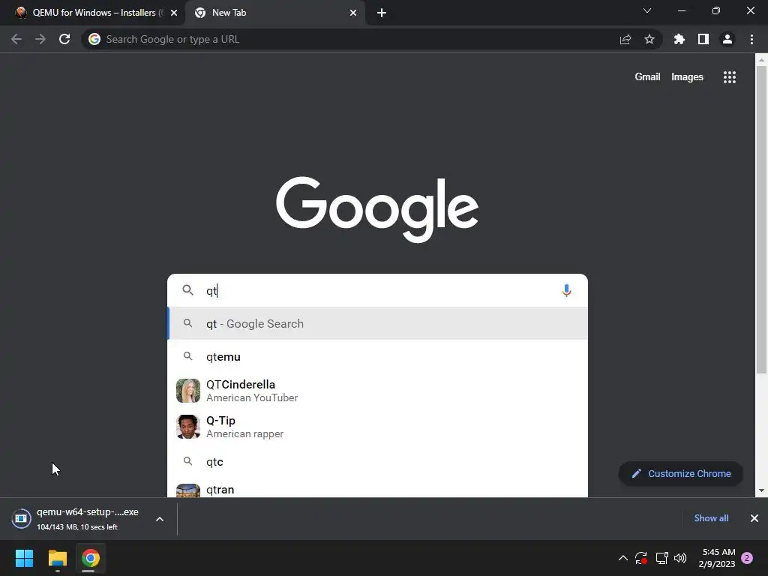Click the Customize Chrome button
The height and width of the screenshot is (576, 768).
click(x=681, y=474)
